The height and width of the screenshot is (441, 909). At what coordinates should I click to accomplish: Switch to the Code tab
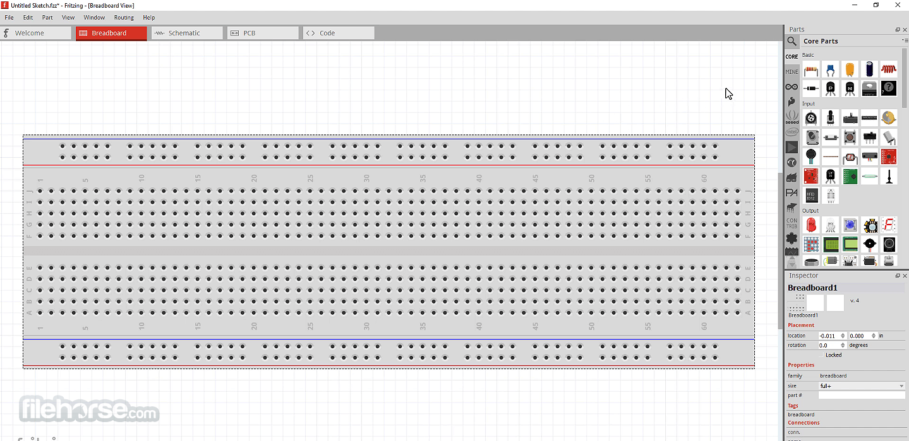pyautogui.click(x=339, y=33)
